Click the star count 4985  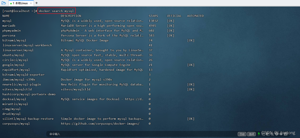pyautogui.click(x=152, y=26)
